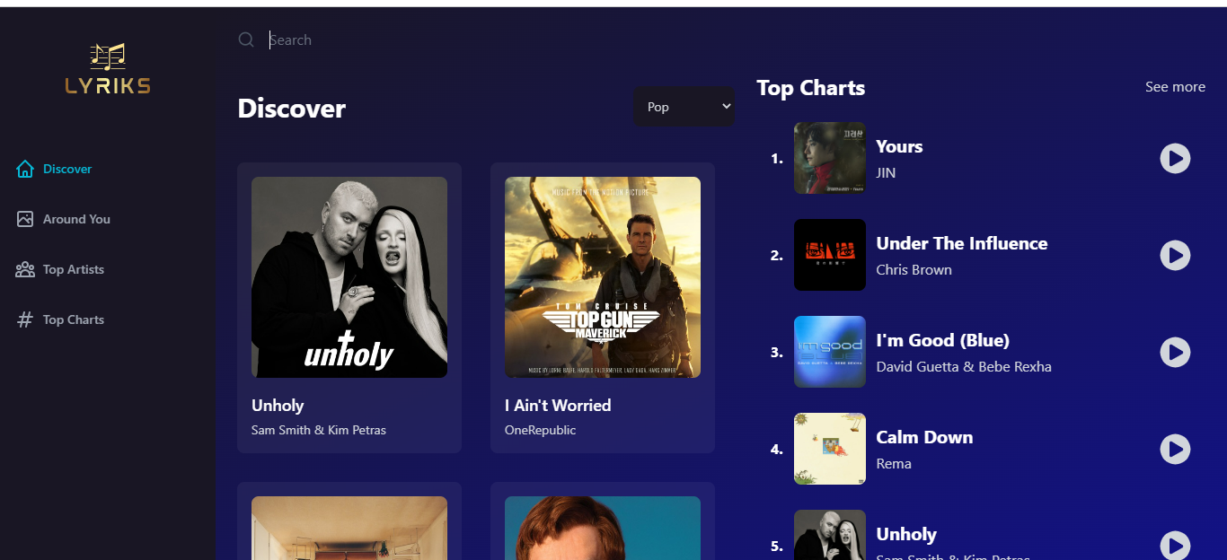Click the Unholy album cover
1227x560 pixels.
click(x=349, y=277)
